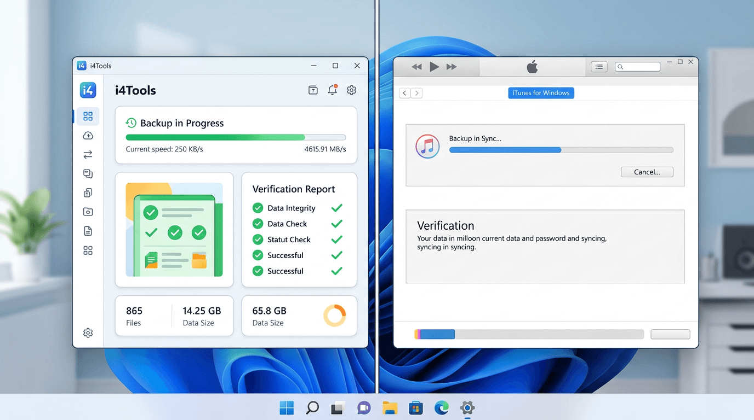
Task: Click the Data Check green check circle
Action: (258, 224)
